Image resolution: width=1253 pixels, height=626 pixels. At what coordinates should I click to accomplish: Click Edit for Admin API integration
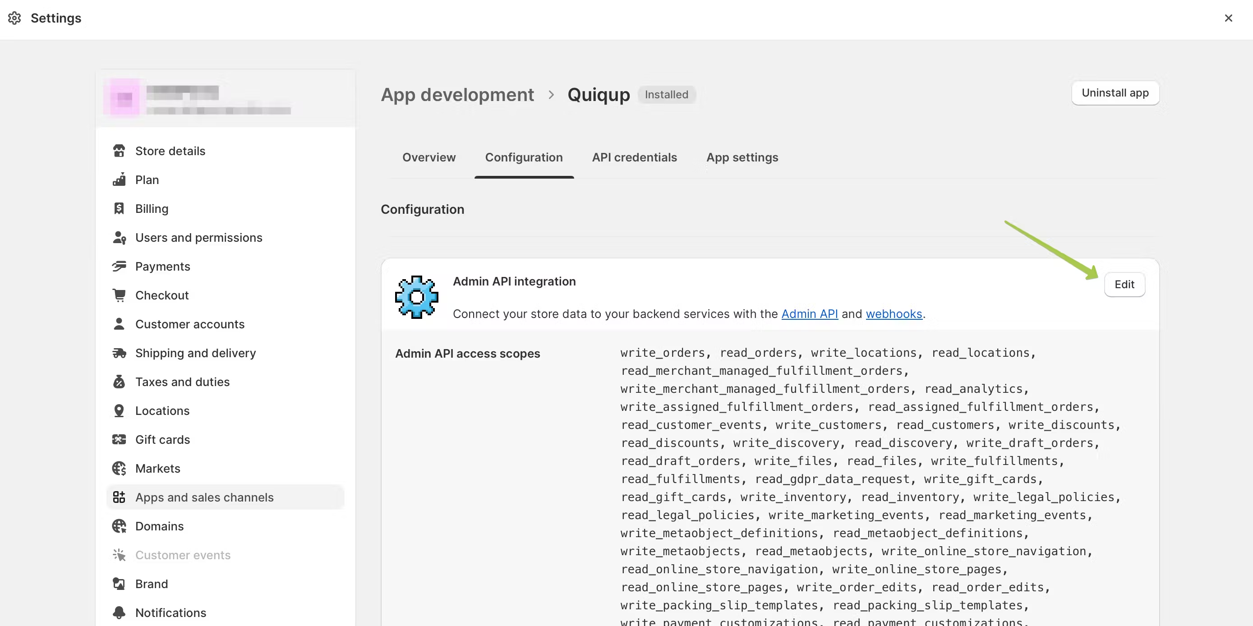[x=1124, y=285]
